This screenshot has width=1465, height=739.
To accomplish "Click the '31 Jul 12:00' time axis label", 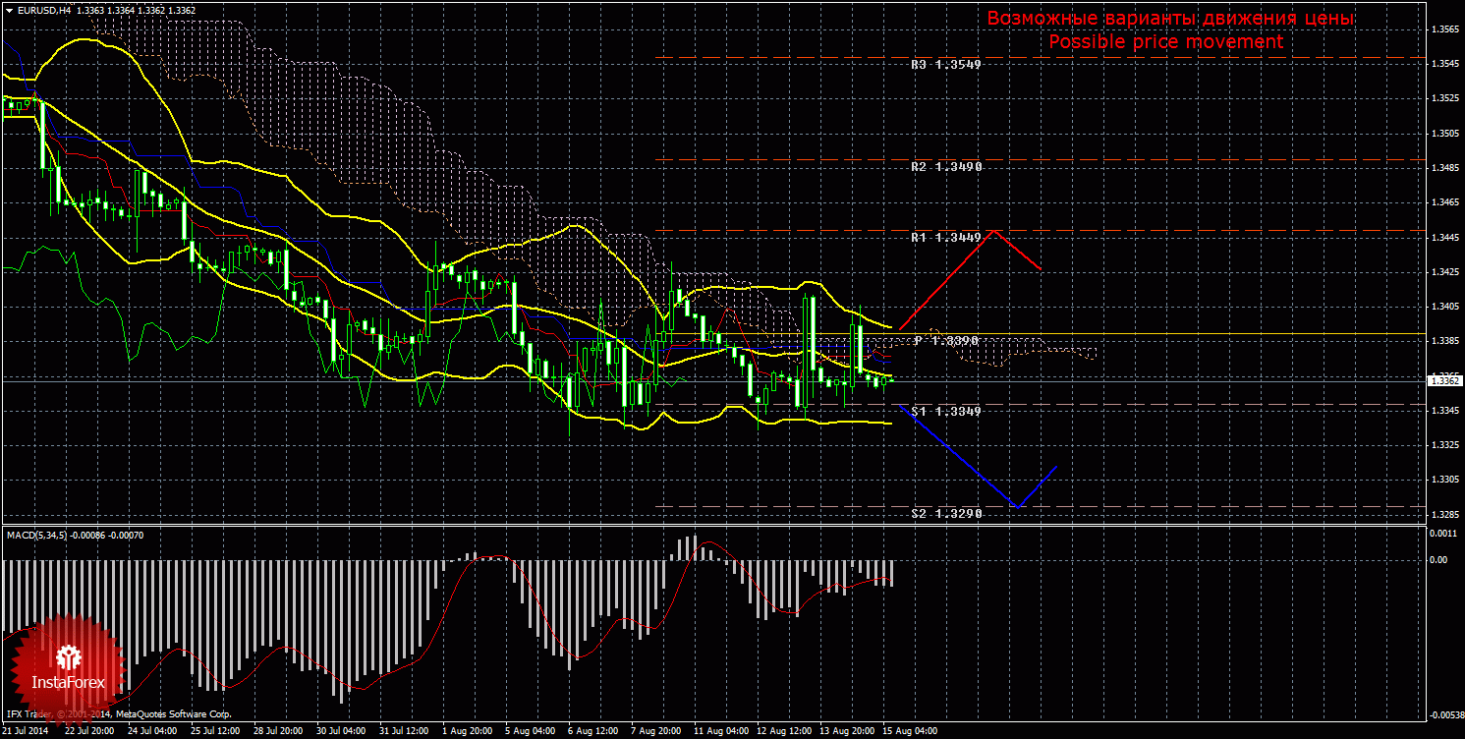I will pos(405,731).
